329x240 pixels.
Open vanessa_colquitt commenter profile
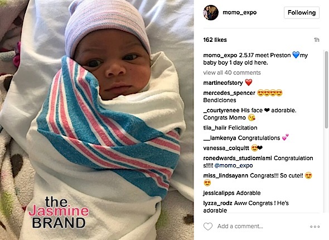[226, 148]
